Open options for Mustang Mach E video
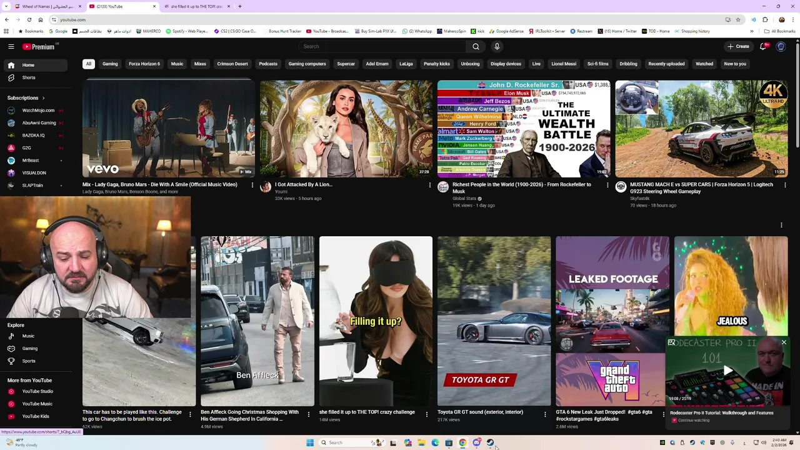Image resolution: width=800 pixels, height=450 pixels. (x=785, y=185)
